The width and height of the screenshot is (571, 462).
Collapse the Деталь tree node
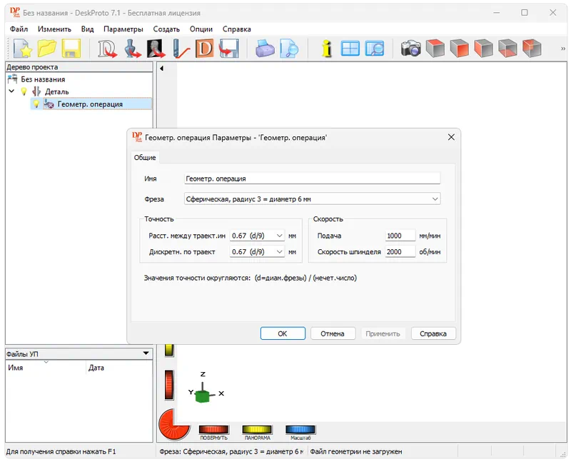point(11,91)
